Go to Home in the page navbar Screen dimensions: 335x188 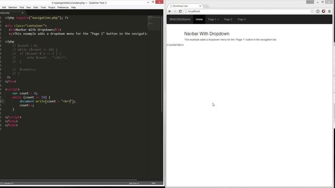199,19
